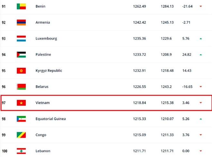
Task: Click the Benin flag icon
Action: [21, 6]
